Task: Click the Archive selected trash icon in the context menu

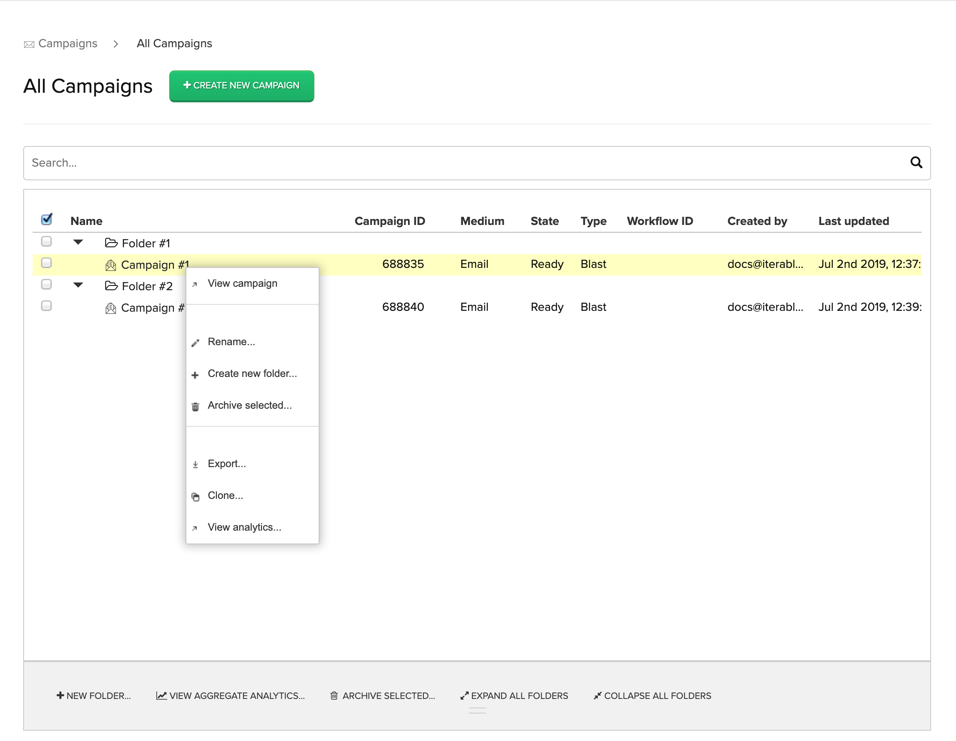Action: tap(195, 407)
